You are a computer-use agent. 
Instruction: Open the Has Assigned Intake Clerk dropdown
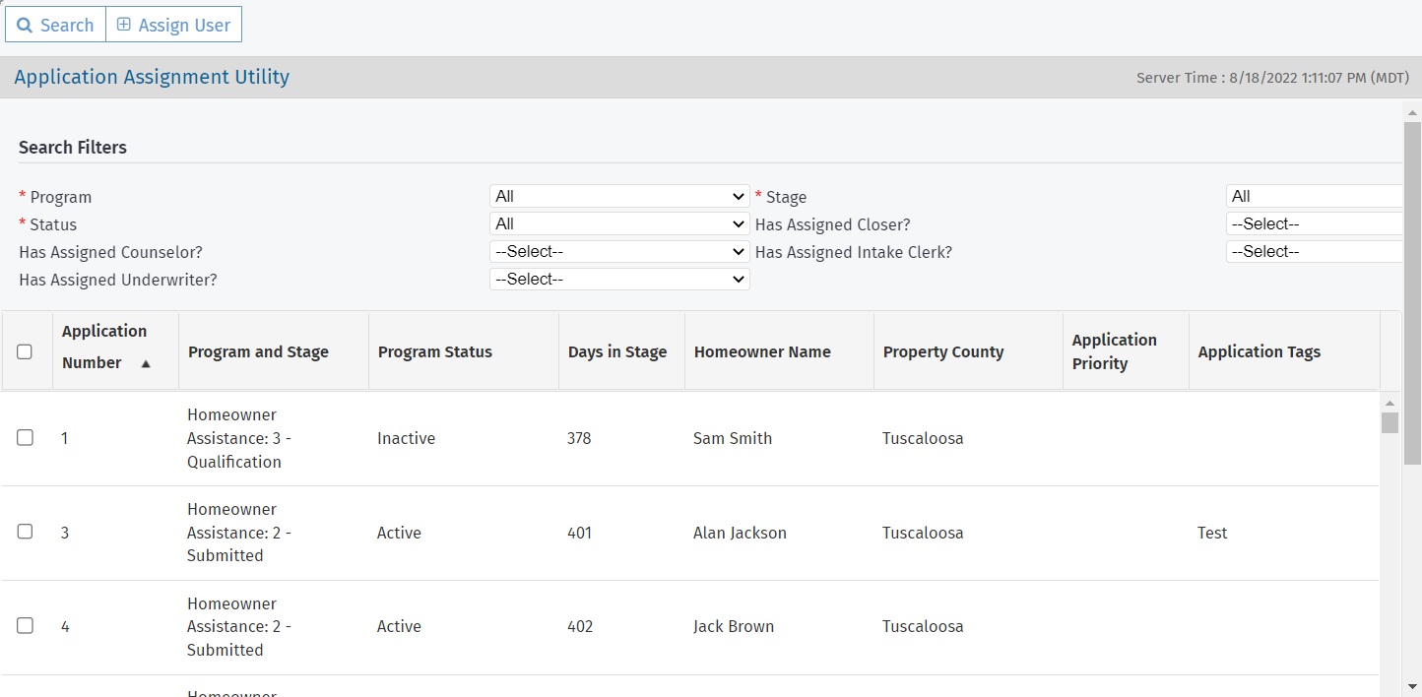click(x=1315, y=250)
